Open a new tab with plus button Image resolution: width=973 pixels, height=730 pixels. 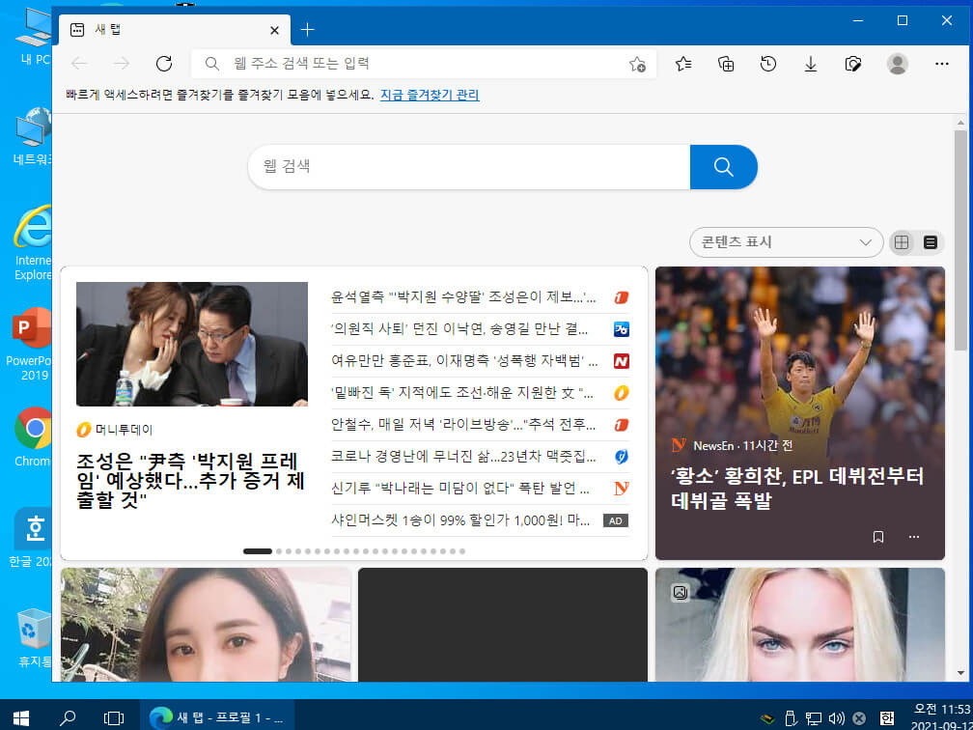307,30
